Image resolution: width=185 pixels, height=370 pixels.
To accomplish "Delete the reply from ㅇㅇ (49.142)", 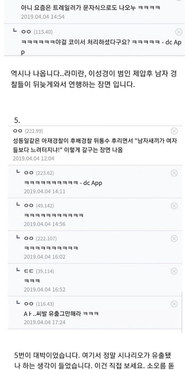I will coord(174,206).
